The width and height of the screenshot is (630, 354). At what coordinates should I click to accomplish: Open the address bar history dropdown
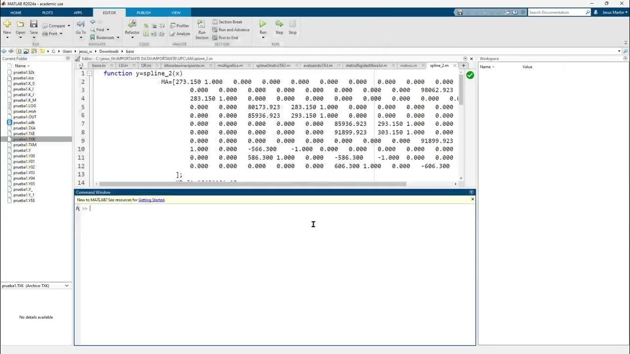[x=619, y=51]
